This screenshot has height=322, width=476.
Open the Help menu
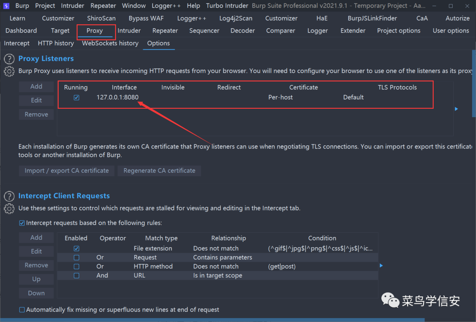click(193, 6)
